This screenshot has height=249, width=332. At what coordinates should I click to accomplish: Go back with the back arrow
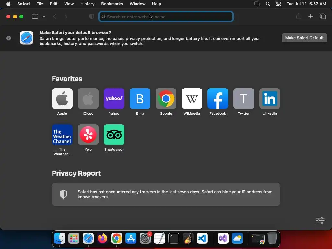54,17
